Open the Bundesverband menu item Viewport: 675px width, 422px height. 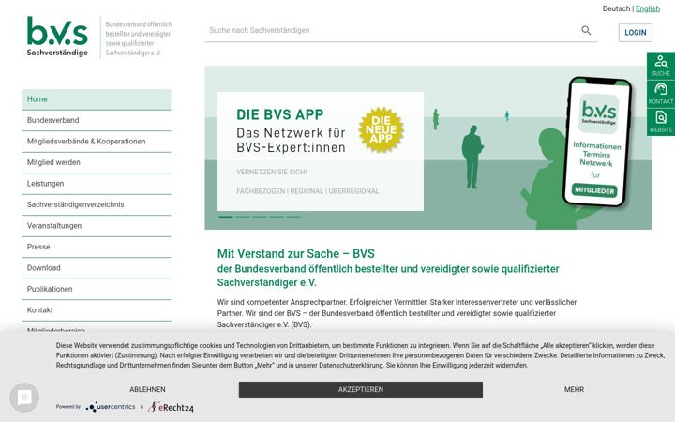coord(97,120)
